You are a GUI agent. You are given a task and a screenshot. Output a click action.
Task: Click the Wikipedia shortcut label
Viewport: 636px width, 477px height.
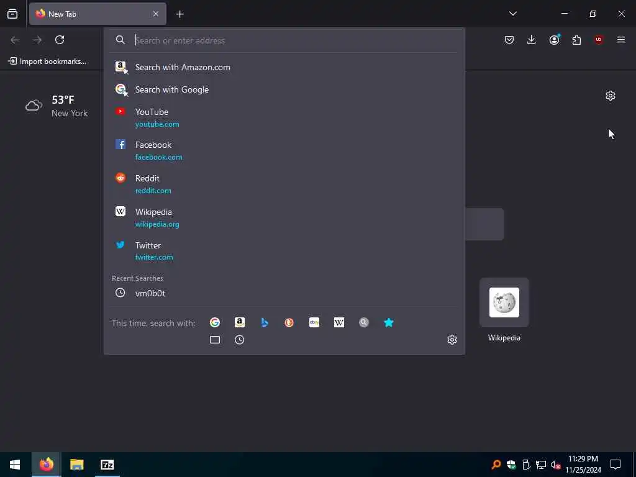[x=504, y=338]
